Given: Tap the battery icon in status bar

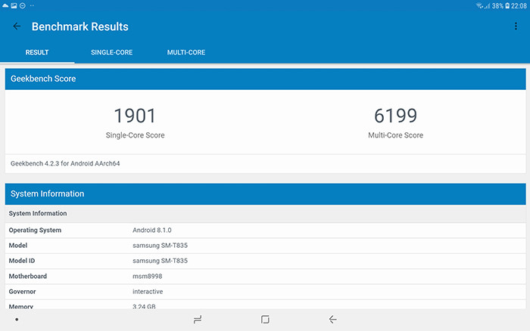Looking at the screenshot, I should (x=507, y=5).
